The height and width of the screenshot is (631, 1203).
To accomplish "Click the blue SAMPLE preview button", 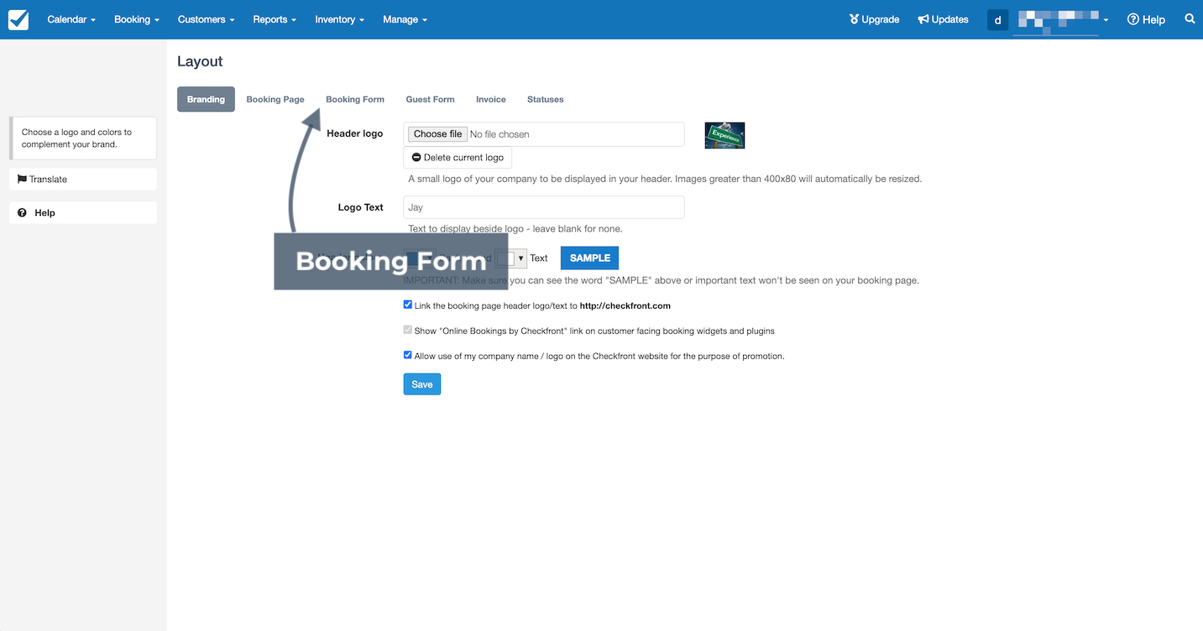I will coord(590,258).
